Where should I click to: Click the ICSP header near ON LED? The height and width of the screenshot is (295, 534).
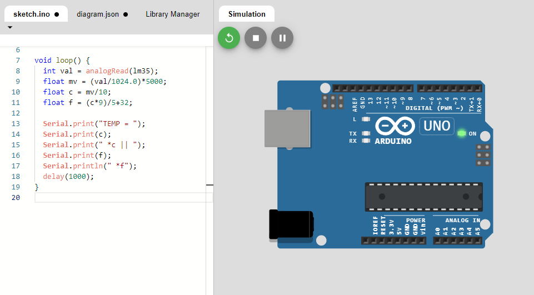pos(483,155)
